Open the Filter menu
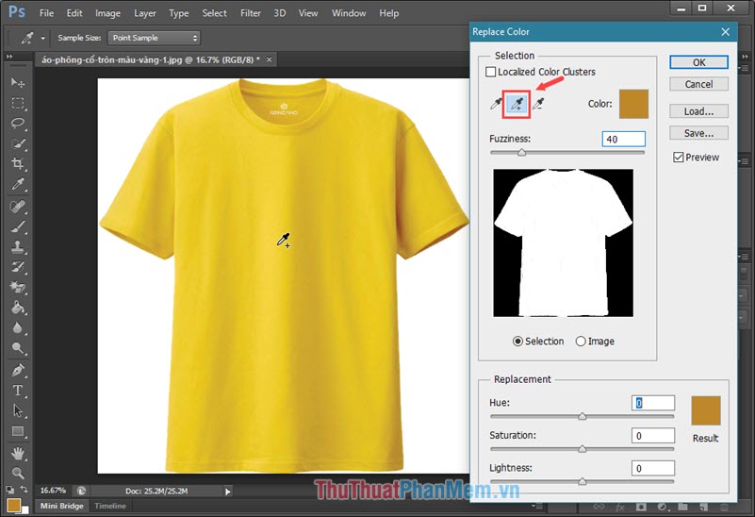Screen dimensions: 755x517 point(251,13)
